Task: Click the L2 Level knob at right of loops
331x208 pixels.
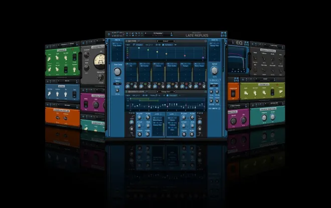Action: (200, 122)
